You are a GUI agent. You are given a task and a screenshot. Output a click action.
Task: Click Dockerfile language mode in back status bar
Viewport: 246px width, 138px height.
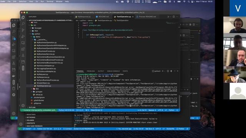[170, 129]
